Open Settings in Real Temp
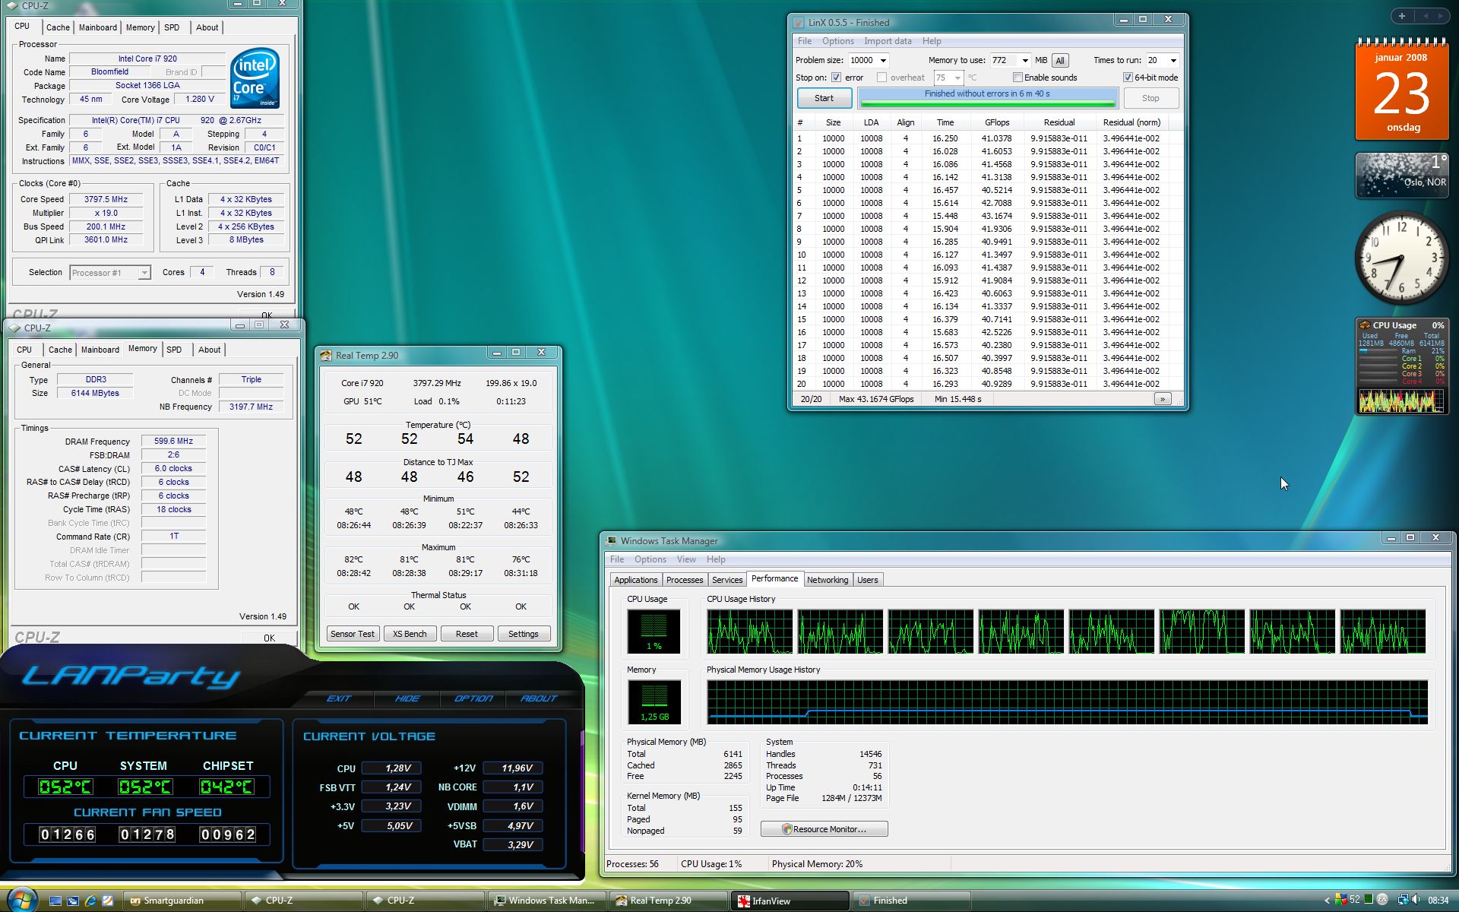This screenshot has height=912, width=1459. [x=523, y=634]
